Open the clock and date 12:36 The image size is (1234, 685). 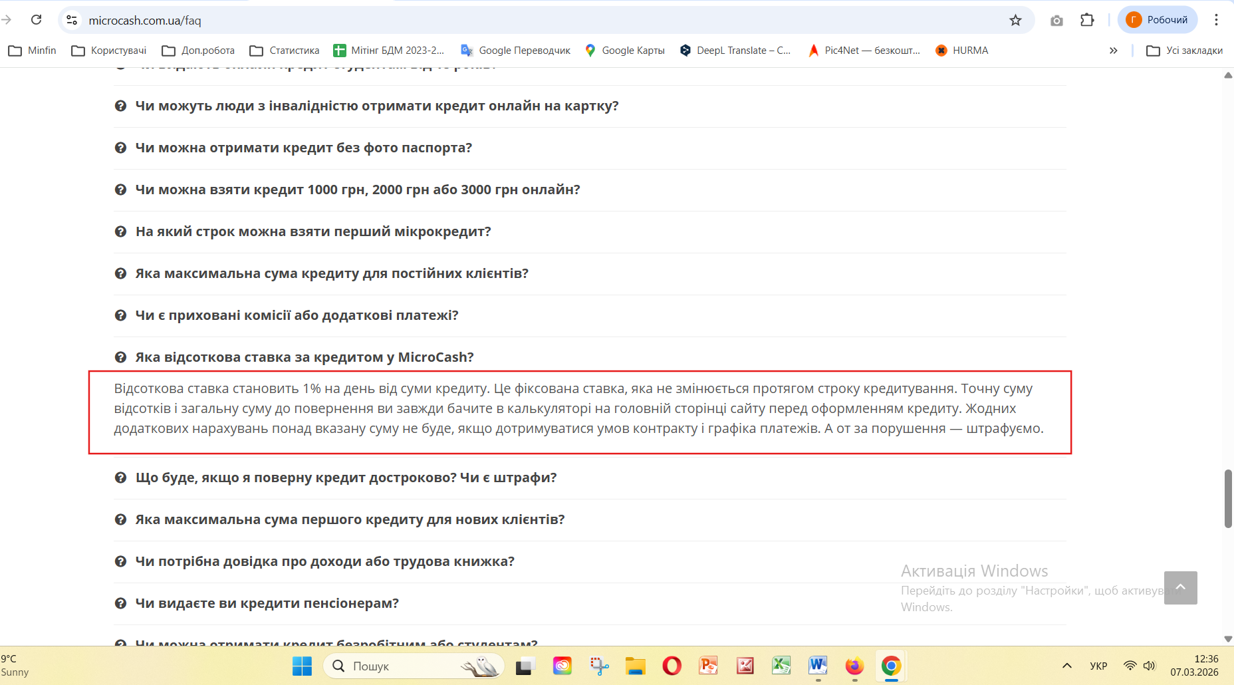1195,666
